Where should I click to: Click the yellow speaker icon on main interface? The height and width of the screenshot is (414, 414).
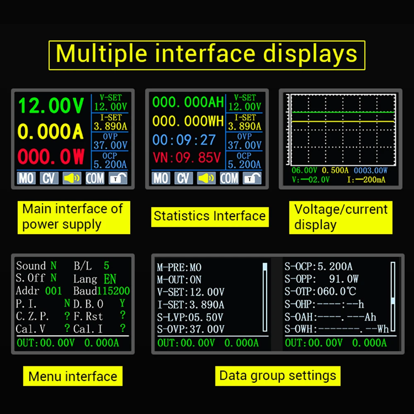72,178
